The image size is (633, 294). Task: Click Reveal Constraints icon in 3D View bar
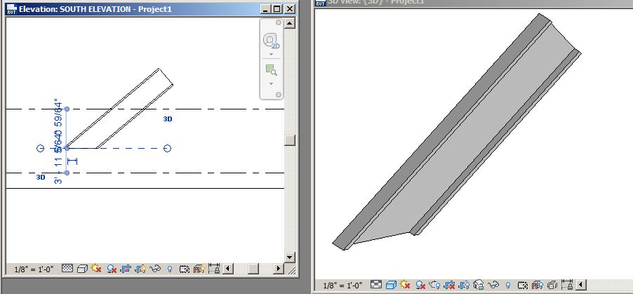[567, 284]
